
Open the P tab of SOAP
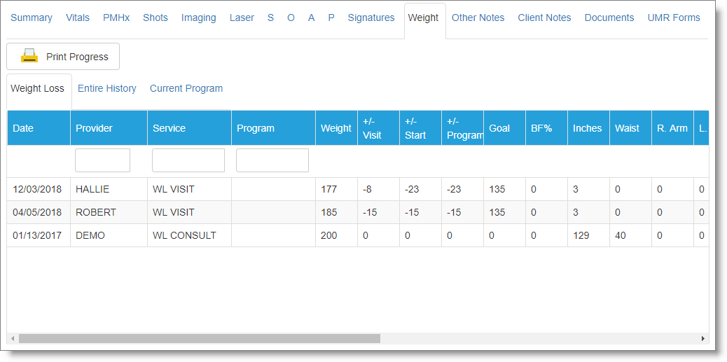(x=331, y=18)
